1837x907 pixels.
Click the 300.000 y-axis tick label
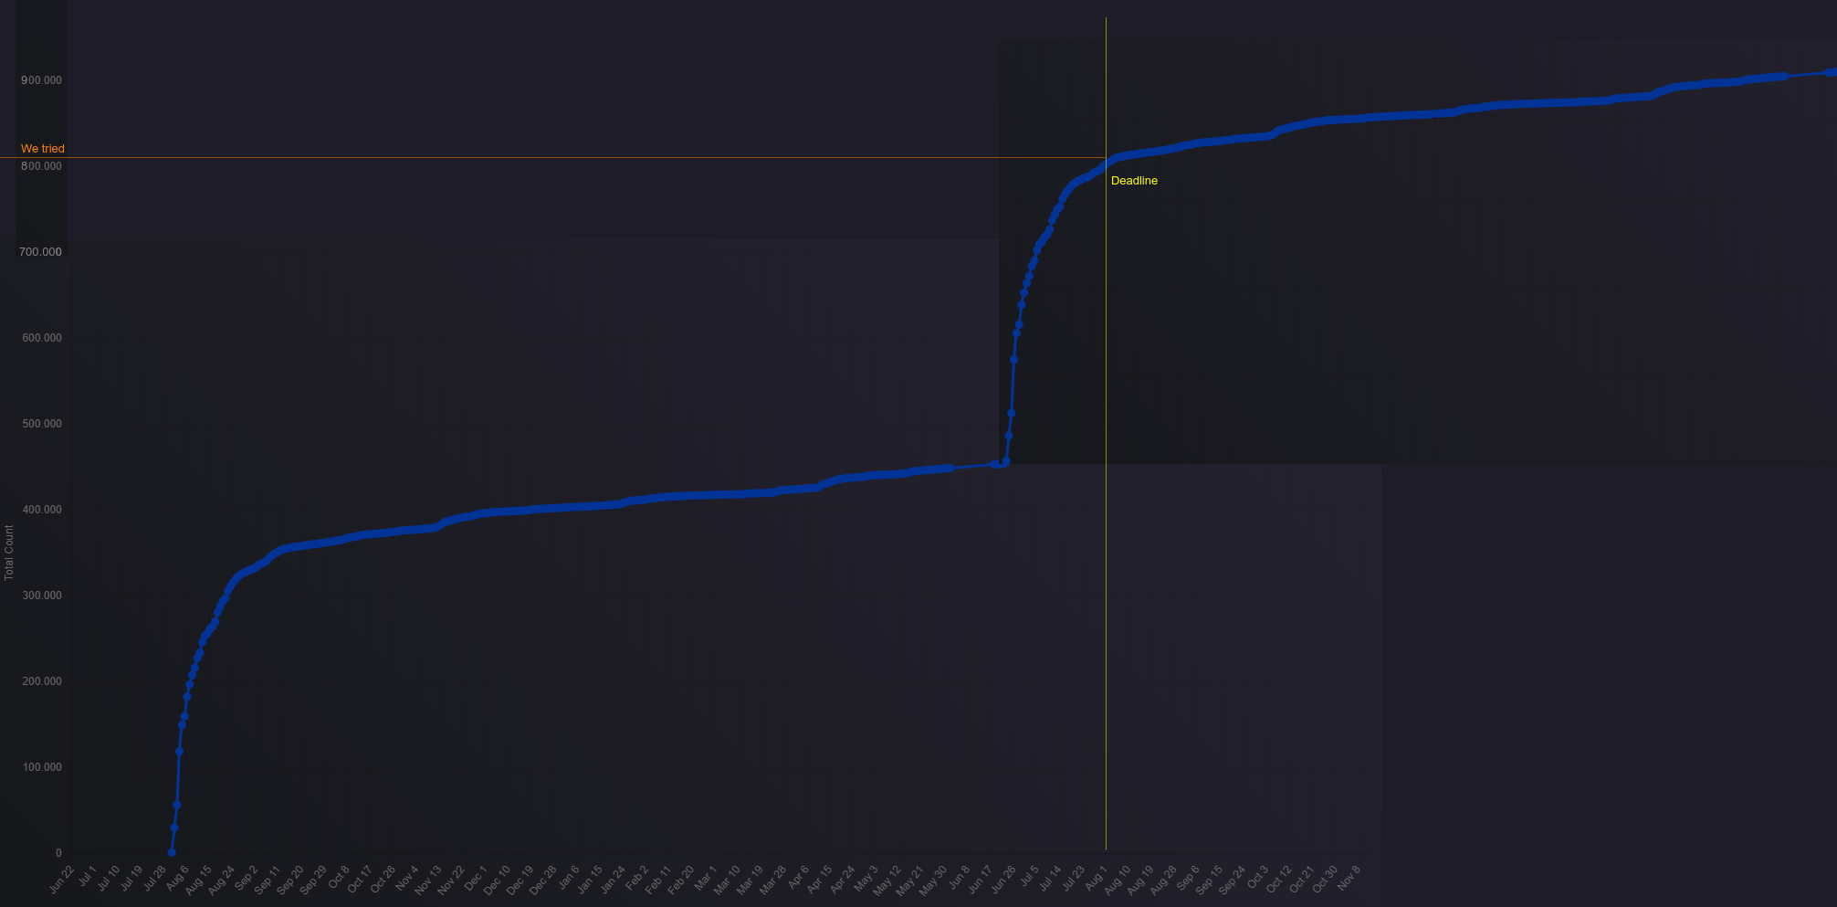[x=41, y=596]
